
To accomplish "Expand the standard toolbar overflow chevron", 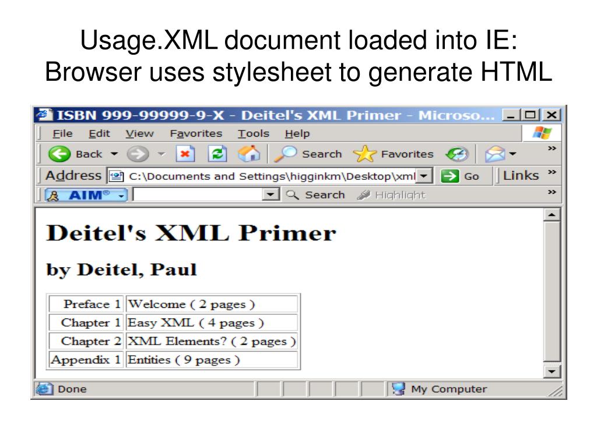I will click(x=552, y=148).
